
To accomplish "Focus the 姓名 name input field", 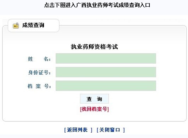I will pos(106,58).
